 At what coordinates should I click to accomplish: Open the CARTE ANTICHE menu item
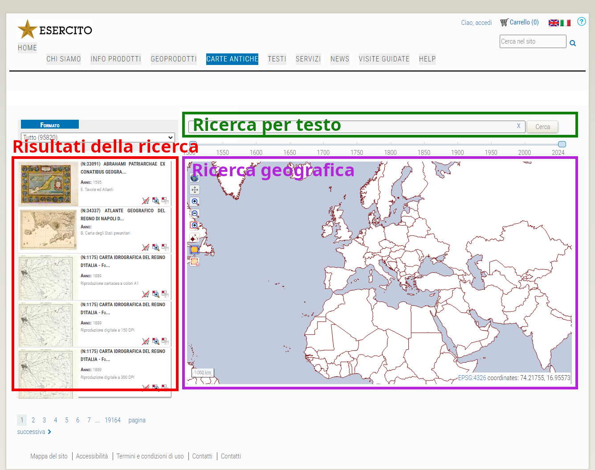click(232, 59)
